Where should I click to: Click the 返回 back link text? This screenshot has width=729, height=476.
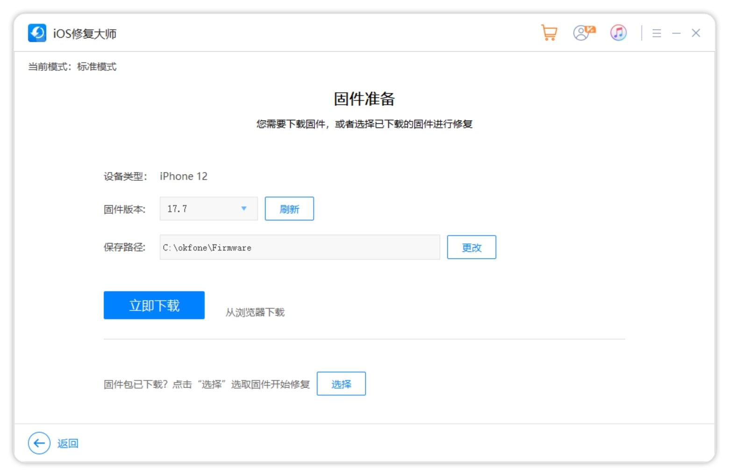pyautogui.click(x=68, y=443)
